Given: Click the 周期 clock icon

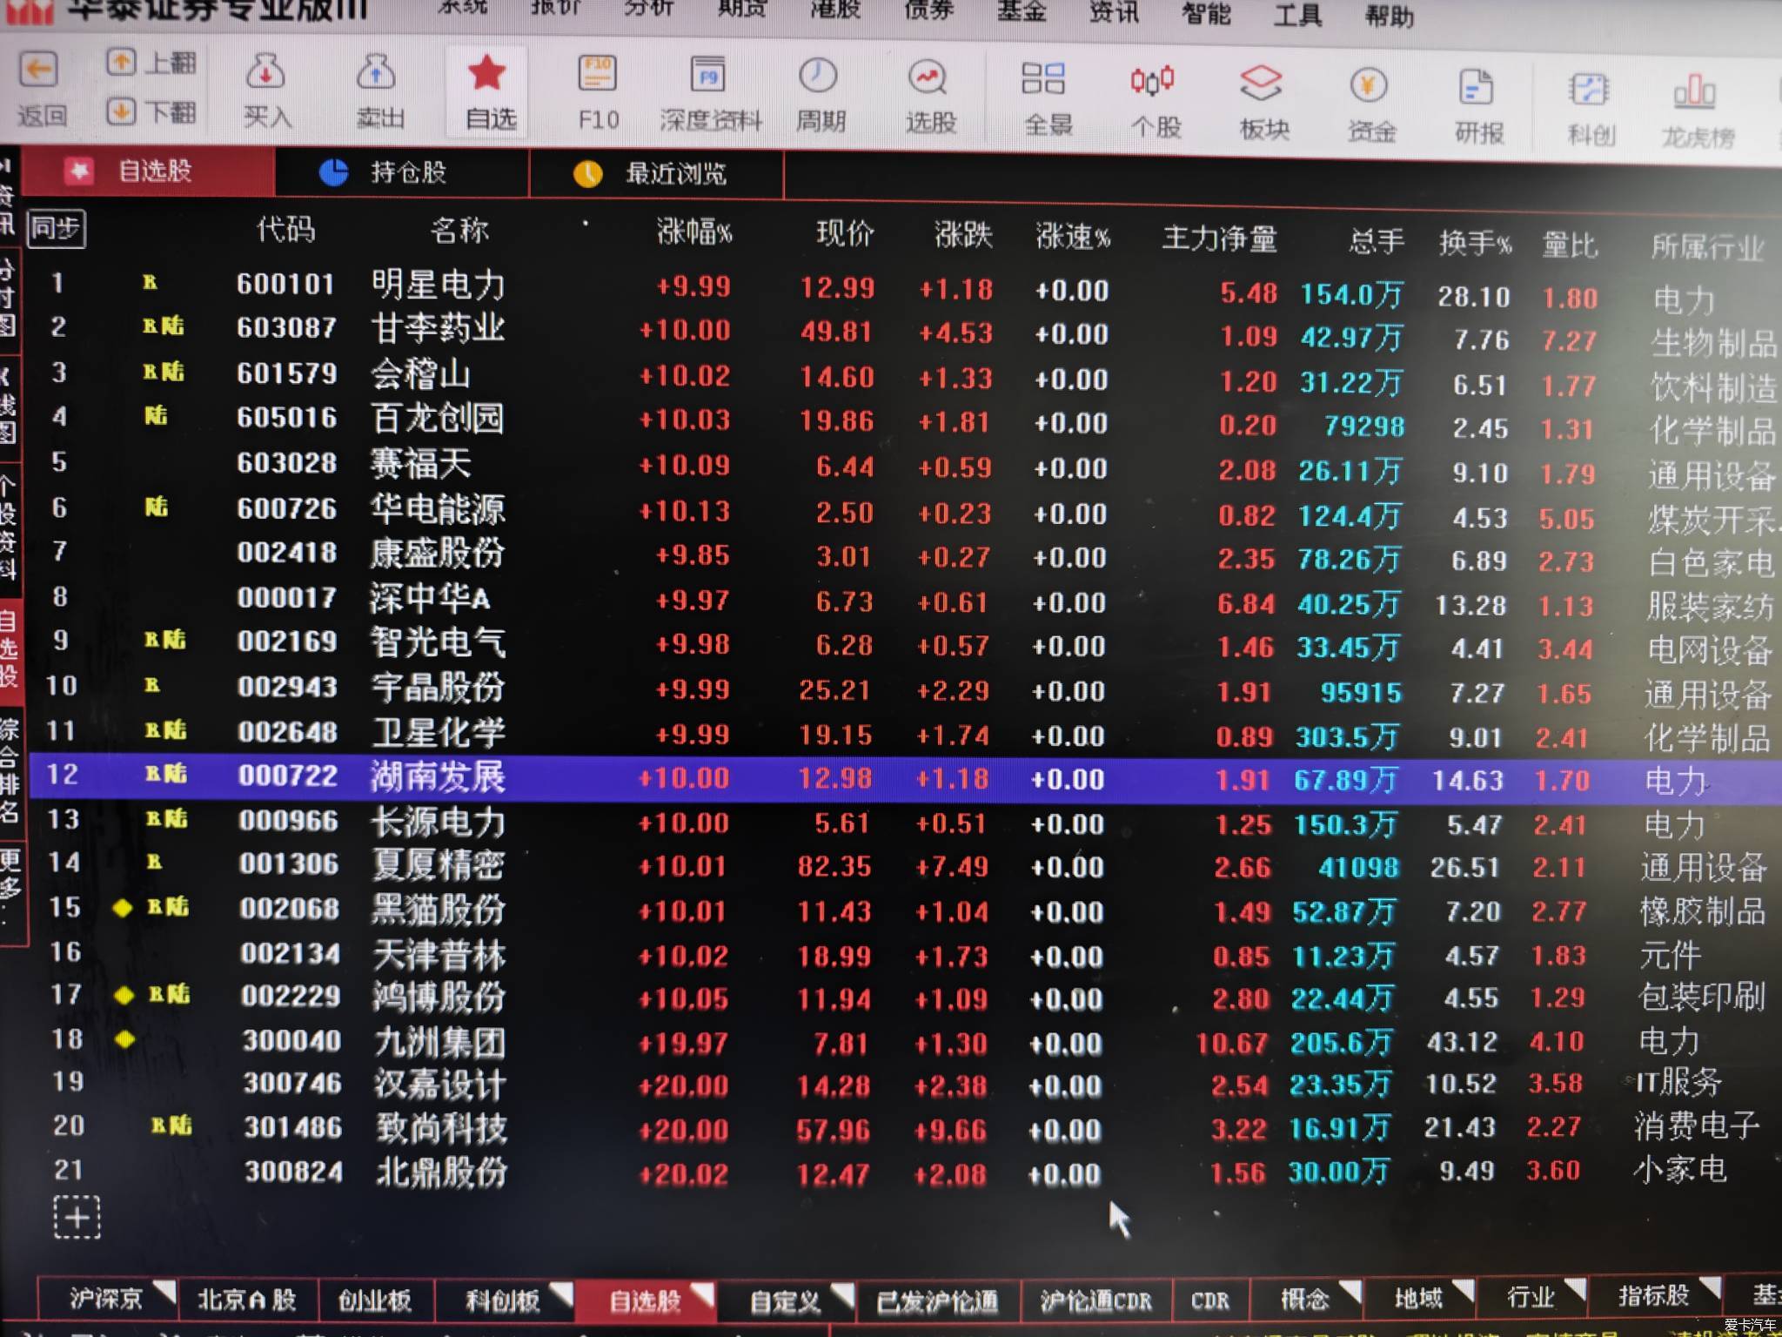Looking at the screenshot, I should click(818, 77).
